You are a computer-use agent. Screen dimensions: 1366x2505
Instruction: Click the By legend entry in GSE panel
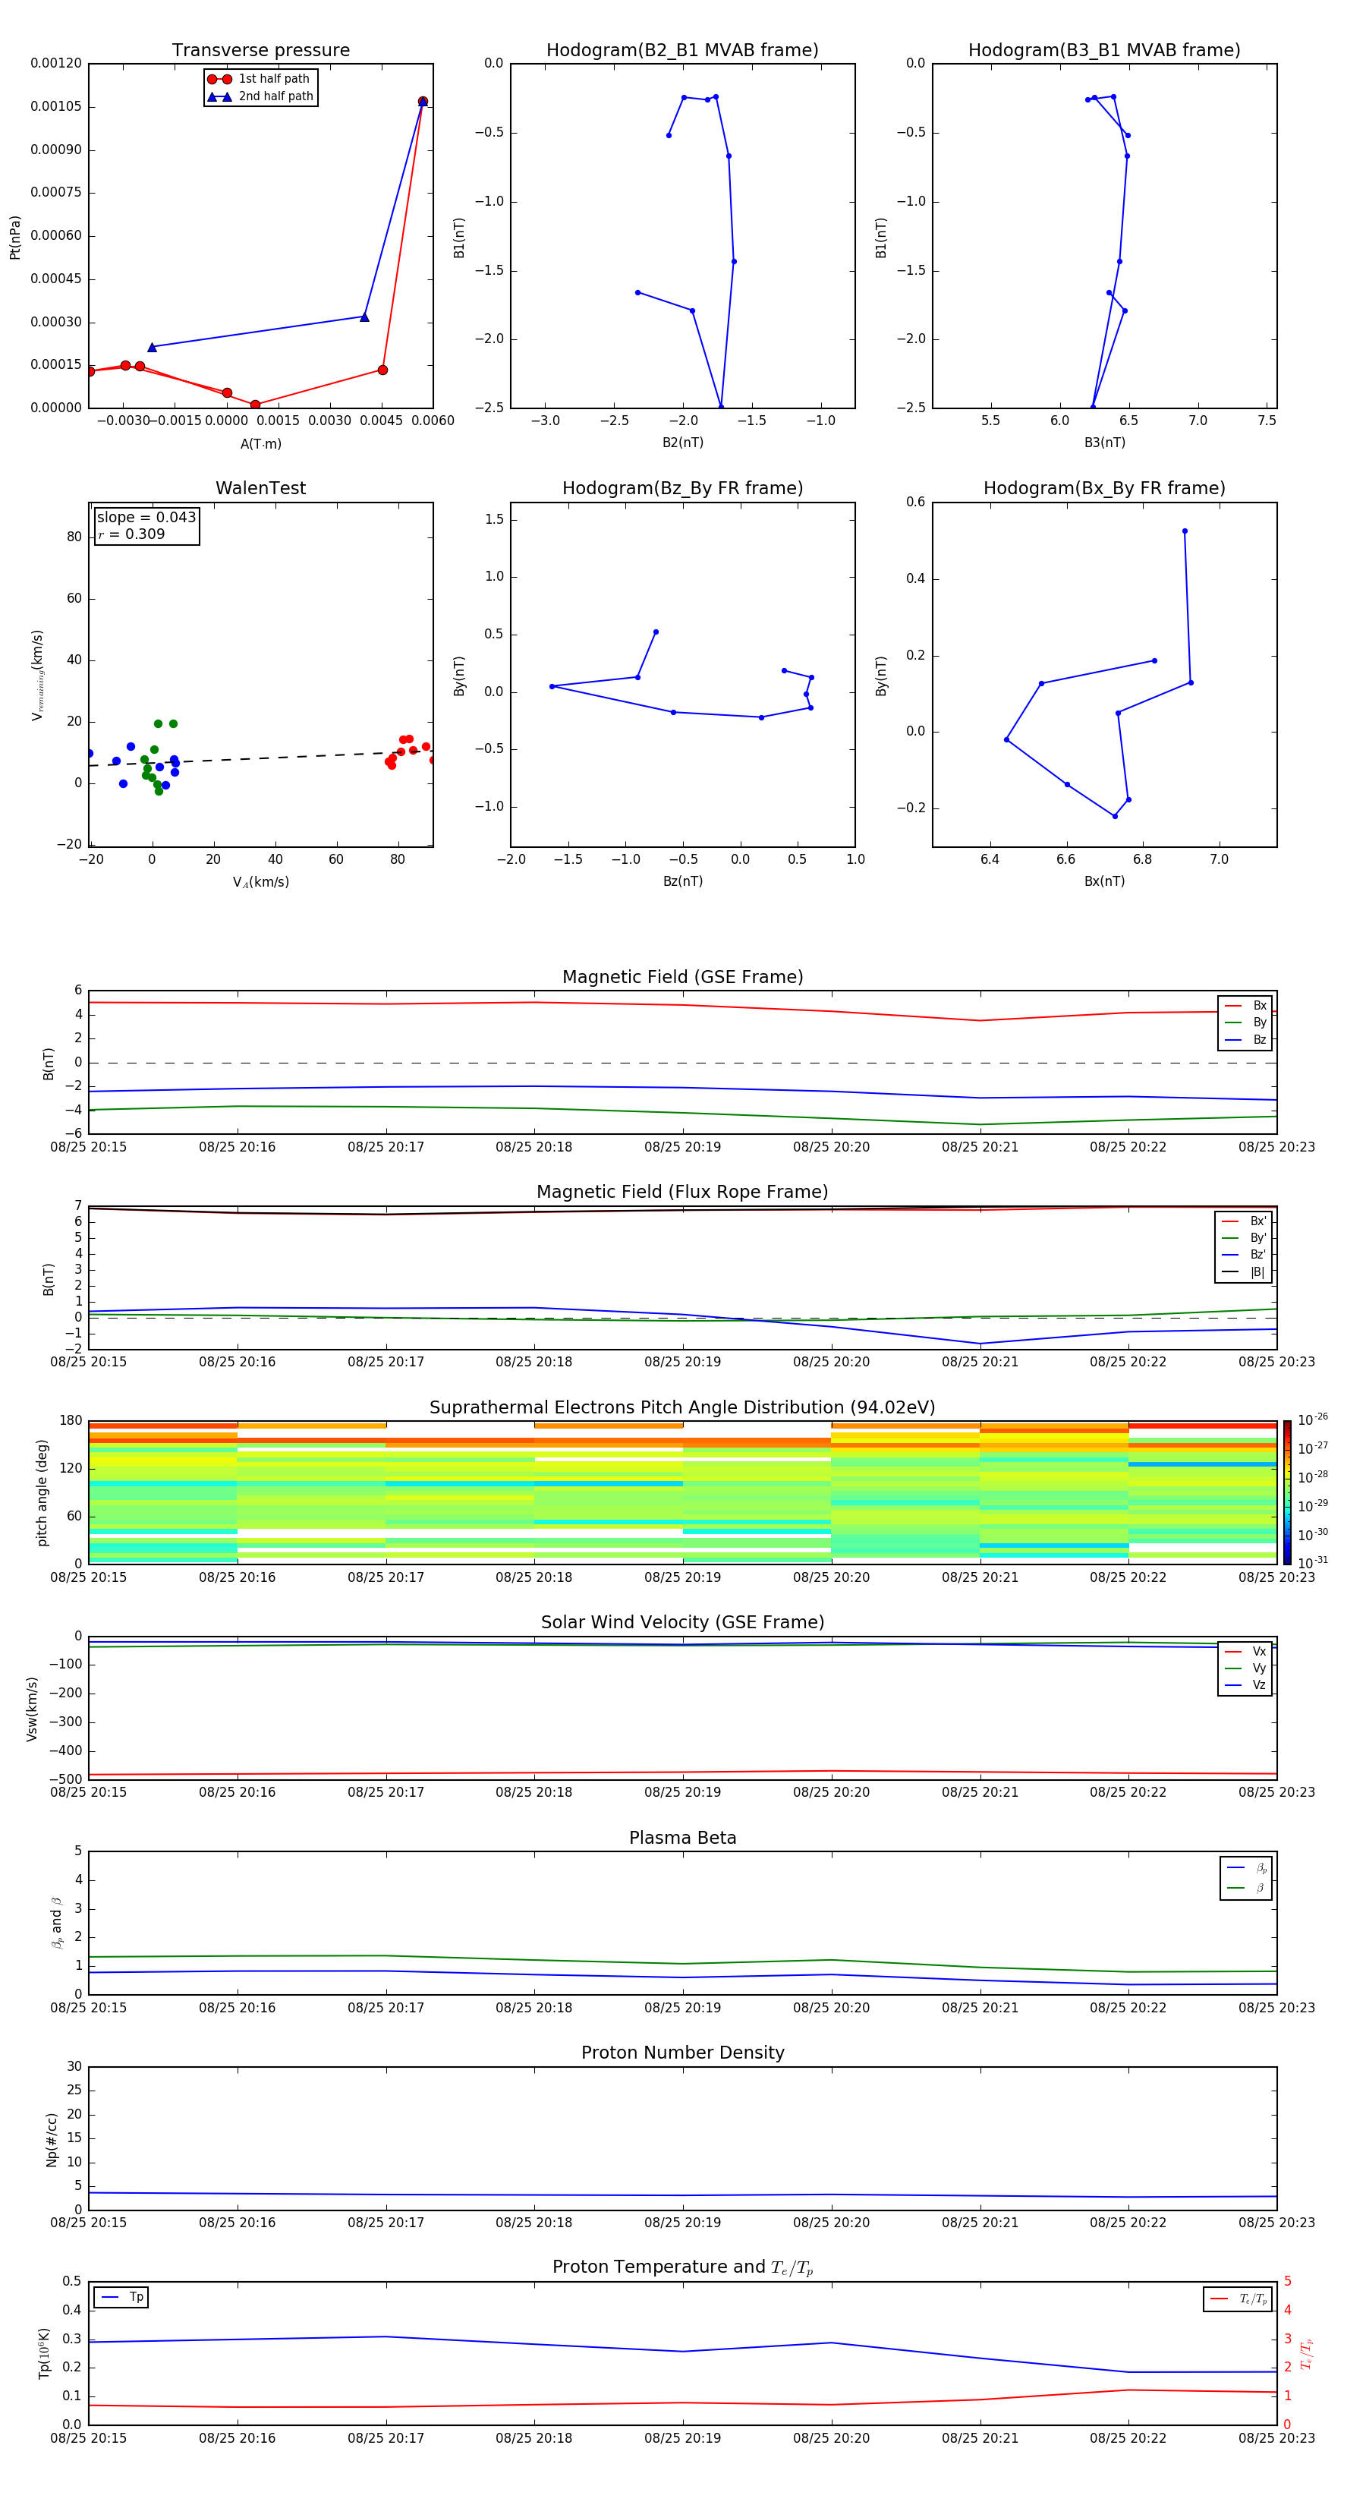coord(1245,1022)
